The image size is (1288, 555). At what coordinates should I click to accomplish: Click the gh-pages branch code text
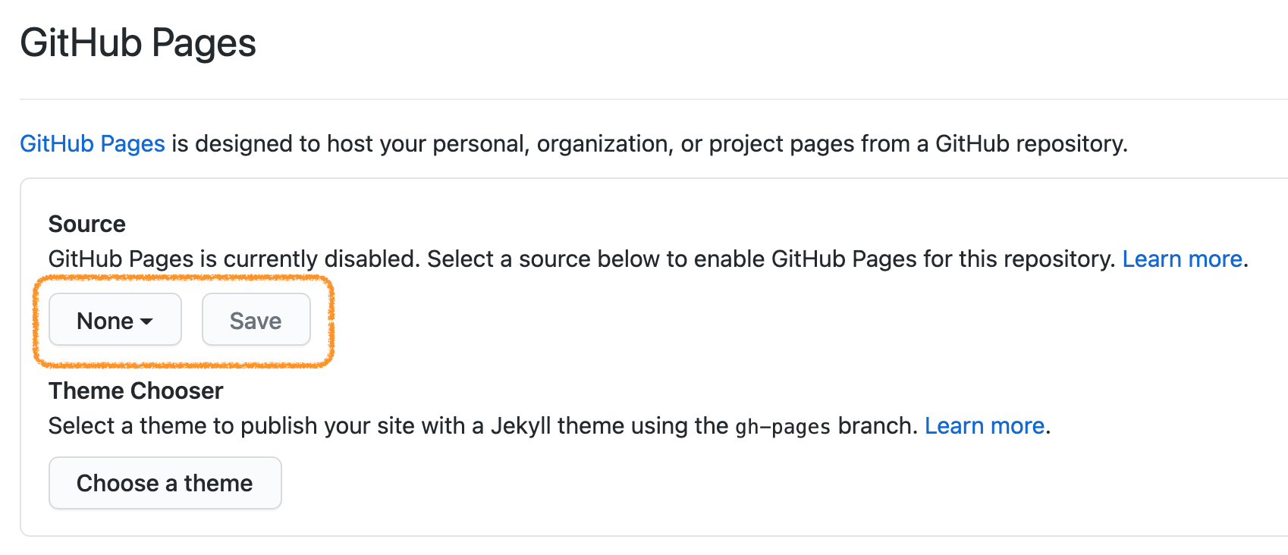(x=782, y=427)
